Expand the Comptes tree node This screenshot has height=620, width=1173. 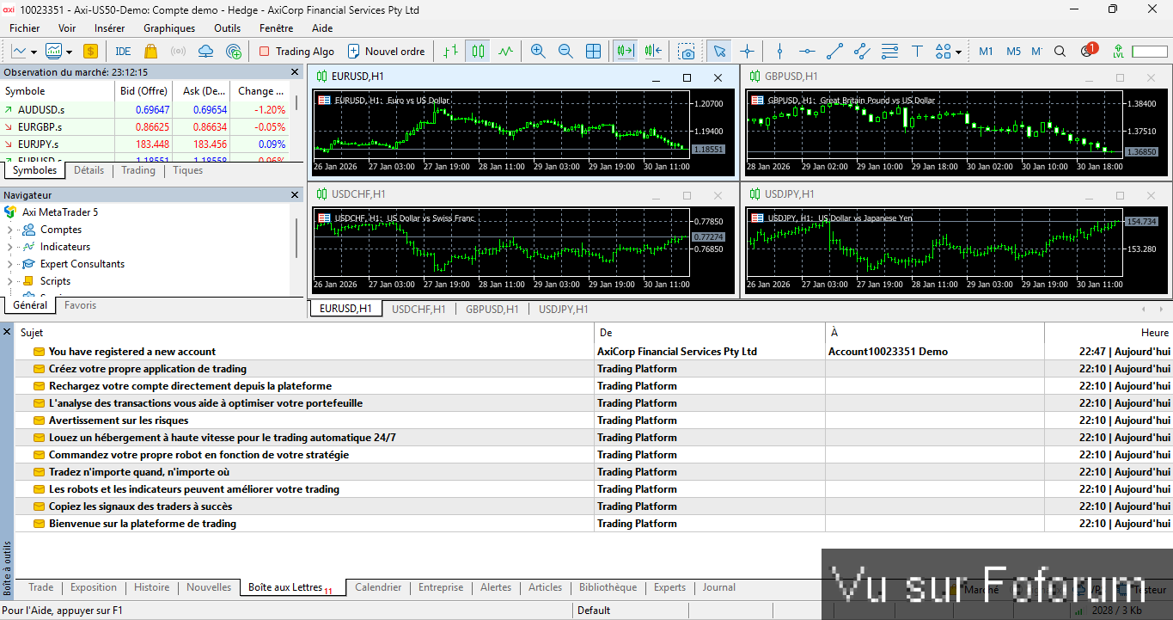tap(10, 230)
